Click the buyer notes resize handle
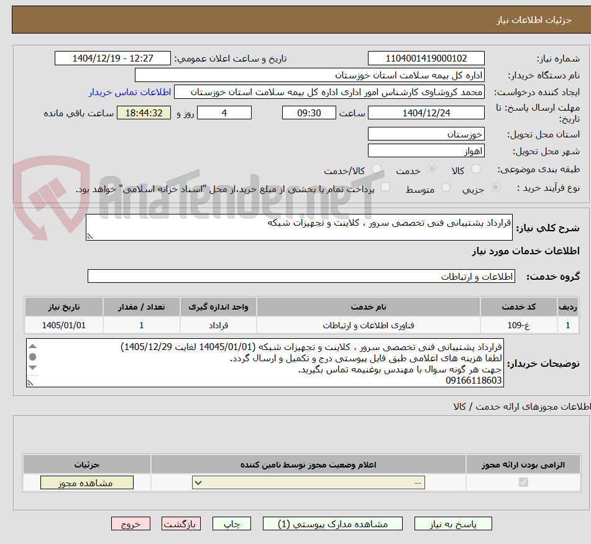The height and width of the screenshot is (544, 591). [30, 383]
